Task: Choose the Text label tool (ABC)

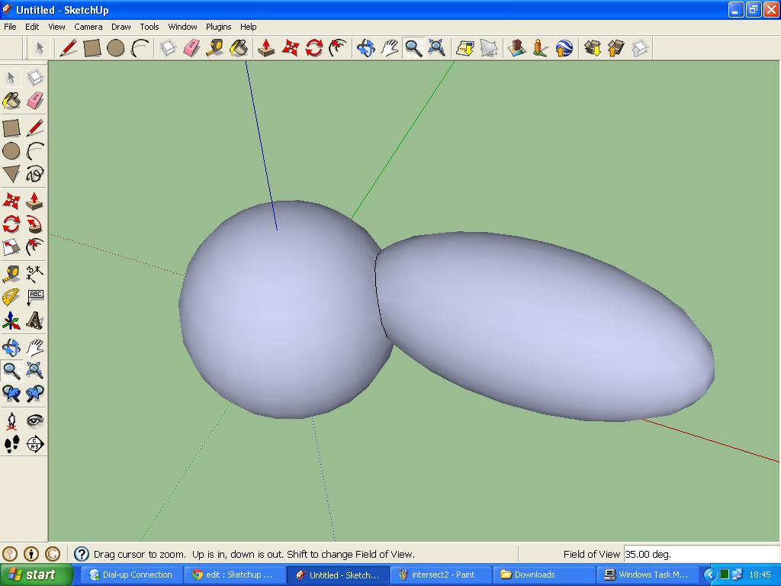Action: click(35, 297)
